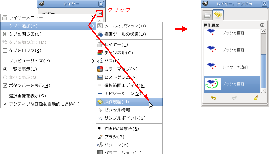Click the 描画ツールの状態 icon
This screenshot has height=154, width=269.
point(100,34)
